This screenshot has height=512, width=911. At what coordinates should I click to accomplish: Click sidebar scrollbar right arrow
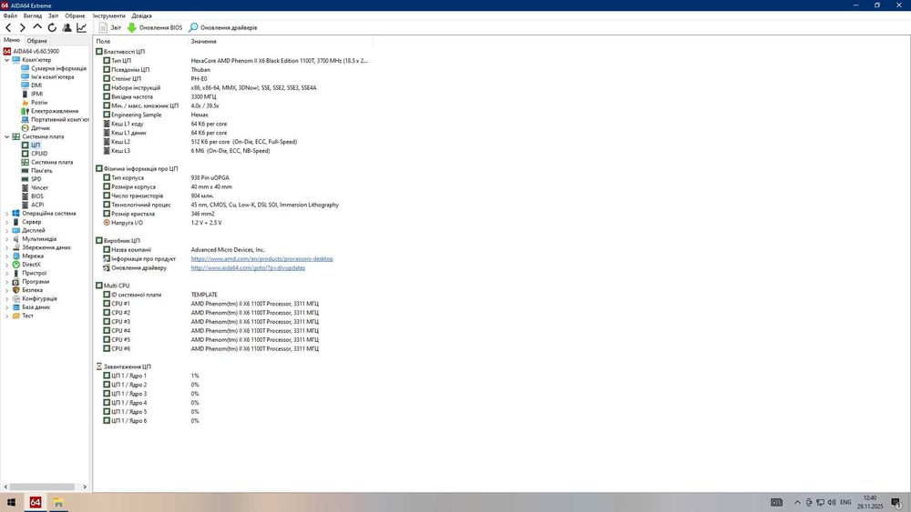[85, 487]
